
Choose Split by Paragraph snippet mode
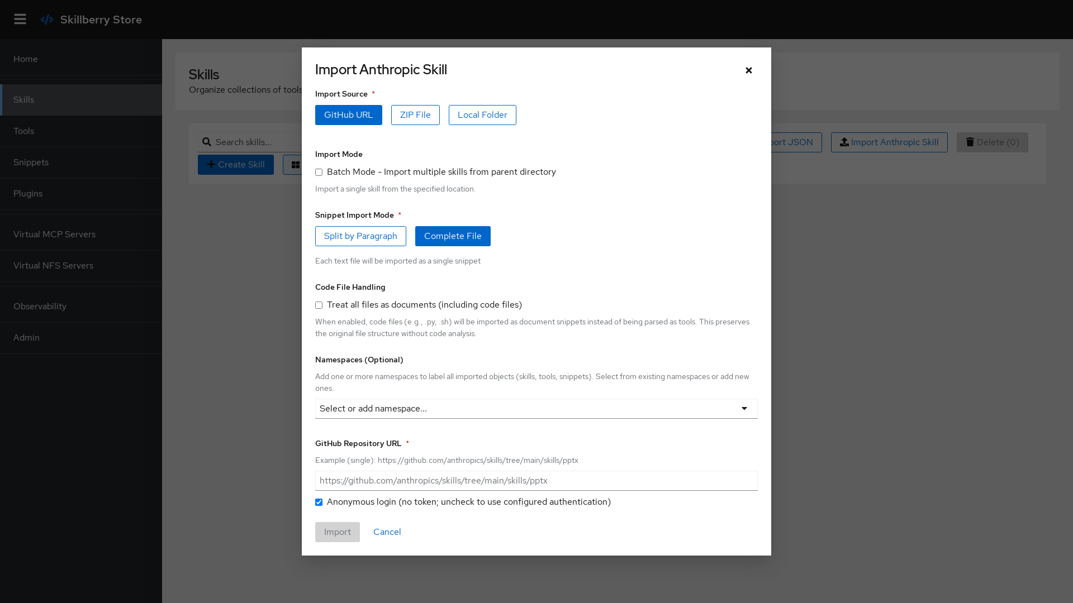pos(360,236)
